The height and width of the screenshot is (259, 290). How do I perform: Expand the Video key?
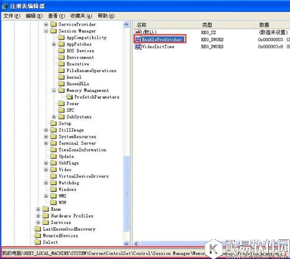point(46,170)
